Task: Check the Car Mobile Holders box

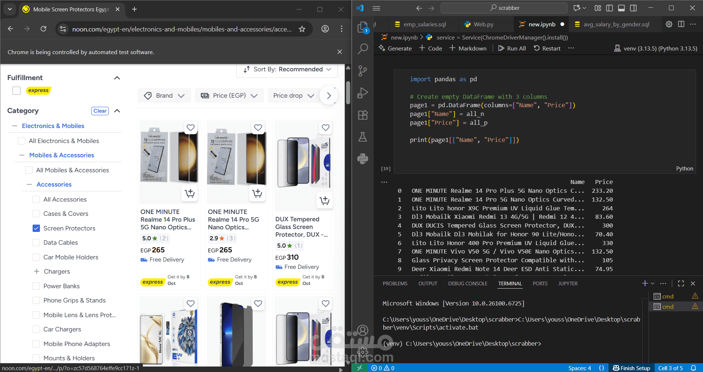Action: tap(36, 257)
